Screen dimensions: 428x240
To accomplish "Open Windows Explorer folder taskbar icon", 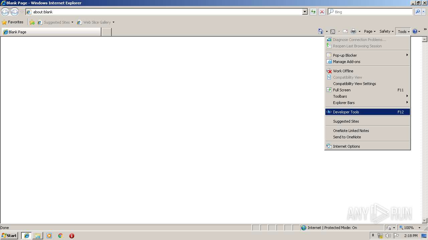I will (38, 236).
